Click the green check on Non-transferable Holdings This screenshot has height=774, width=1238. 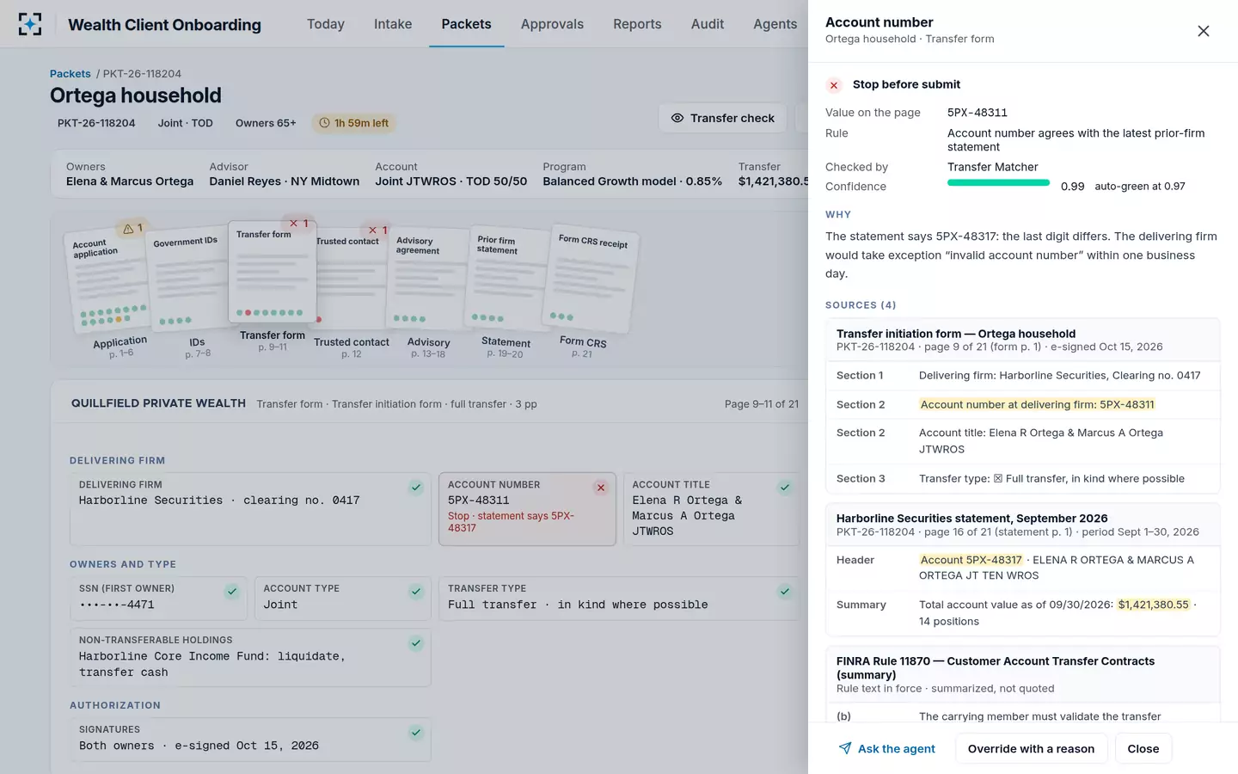click(x=416, y=643)
